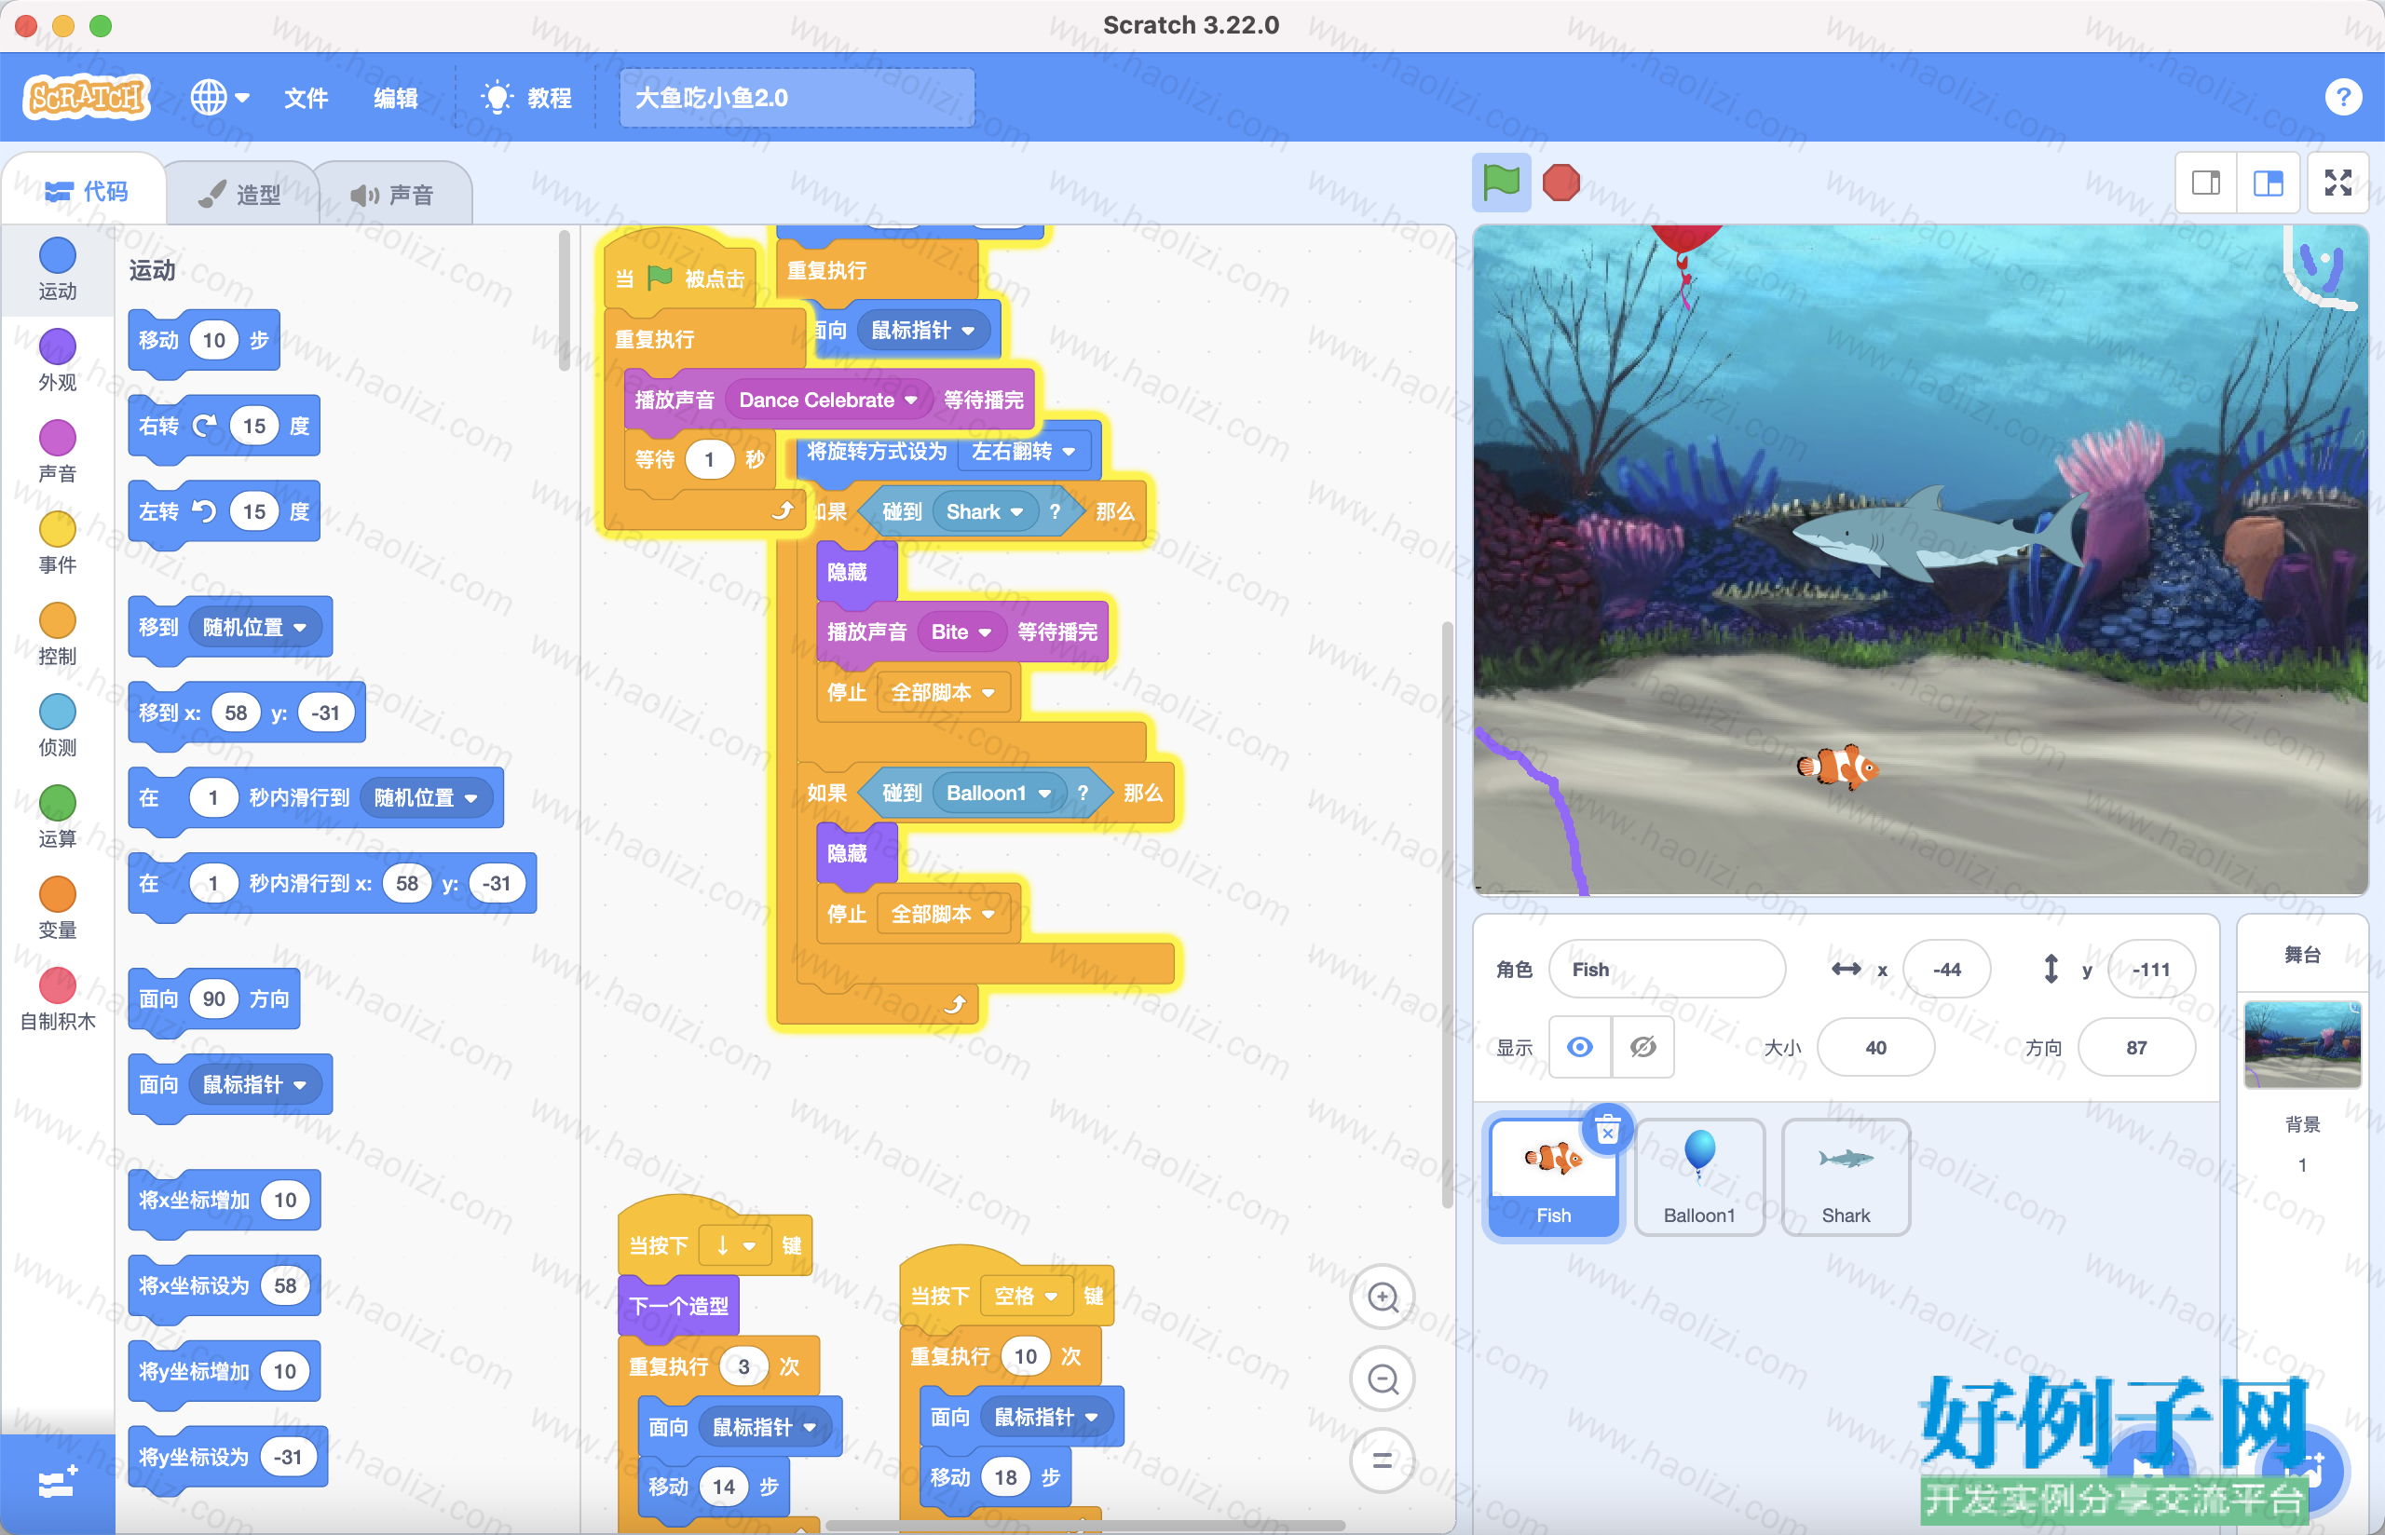The image size is (2385, 1535).
Task: Edit the sprite x value -44
Action: point(1946,969)
